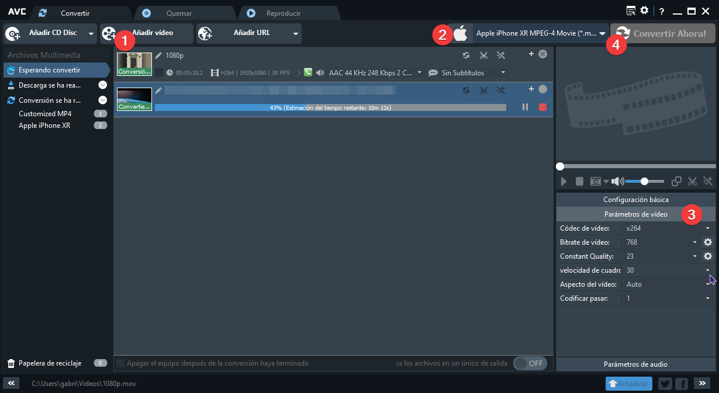Switch to the Quemar tab
The image size is (719, 393).
[178, 13]
